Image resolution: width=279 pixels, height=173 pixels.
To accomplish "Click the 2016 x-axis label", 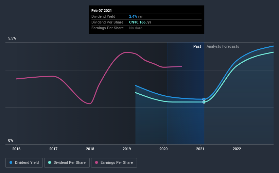I will (x=16, y=149).
